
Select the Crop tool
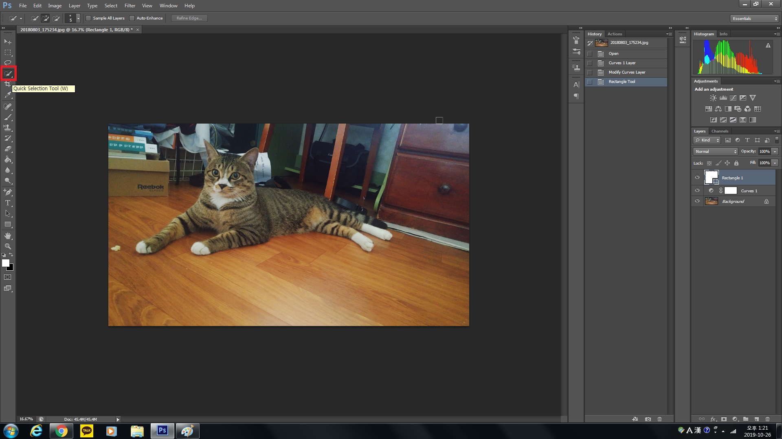8,84
